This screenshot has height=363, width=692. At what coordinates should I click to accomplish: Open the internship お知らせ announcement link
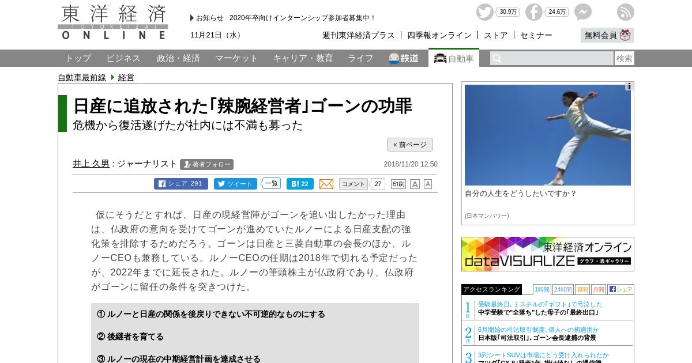click(x=303, y=18)
